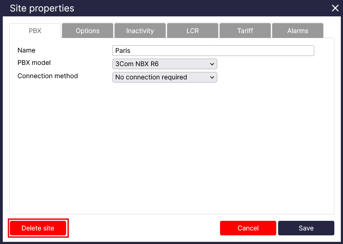Select the LCR tab
This screenshot has height=244, width=343.
[x=193, y=31]
